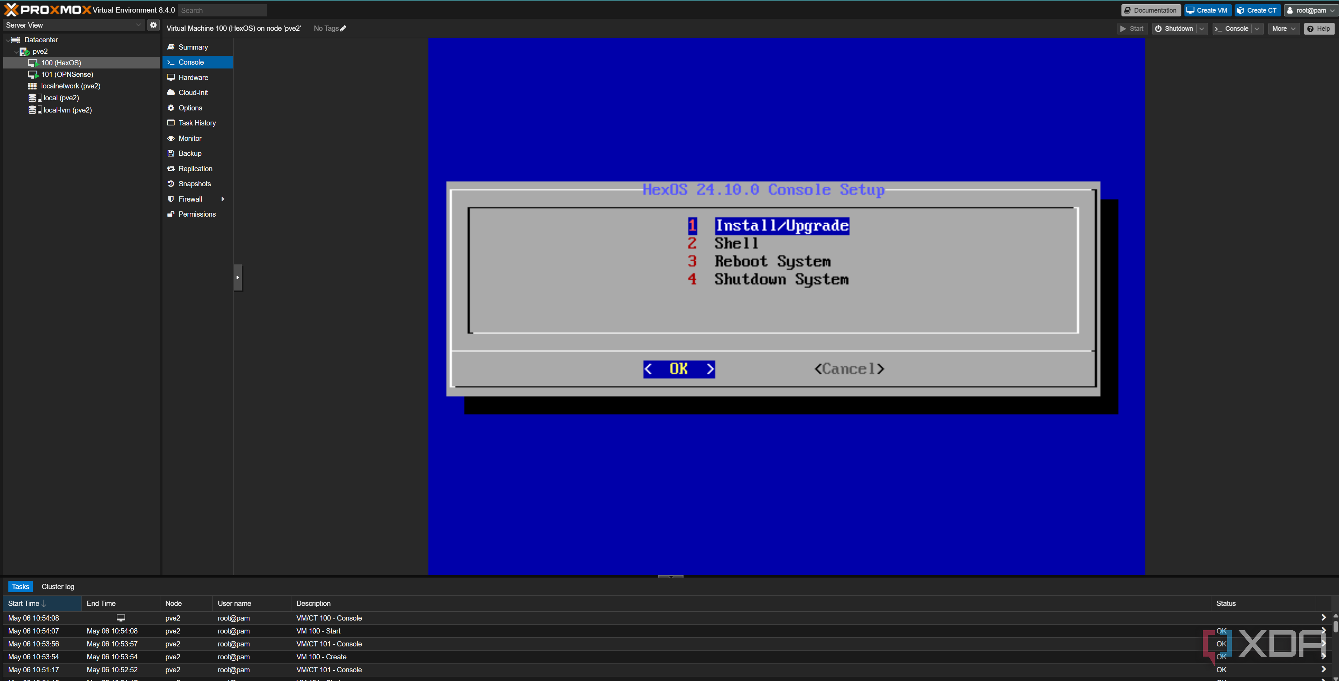Open the Shutdown dropdown arrow
The image size is (1339, 681).
tap(1202, 29)
